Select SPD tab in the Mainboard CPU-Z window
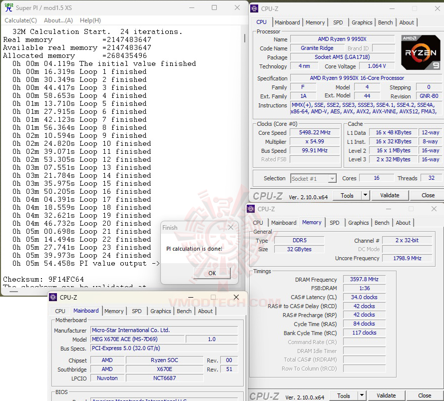This screenshot has height=401, width=444. pos(137,311)
